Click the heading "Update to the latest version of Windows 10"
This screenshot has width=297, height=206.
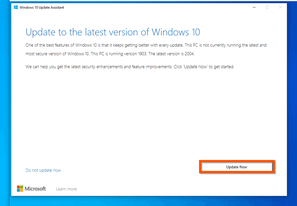[113, 32]
